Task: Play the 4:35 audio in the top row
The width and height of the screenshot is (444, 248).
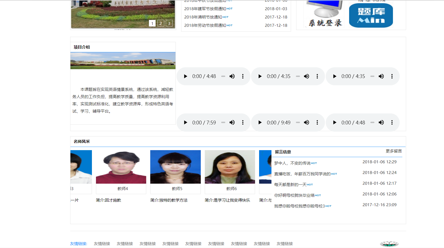Action: click(x=260, y=76)
